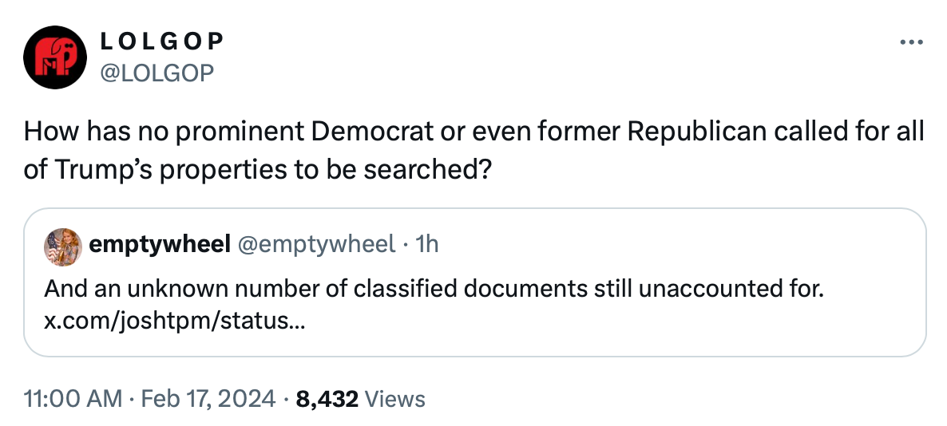Click the 8,432 view count number

click(x=327, y=398)
